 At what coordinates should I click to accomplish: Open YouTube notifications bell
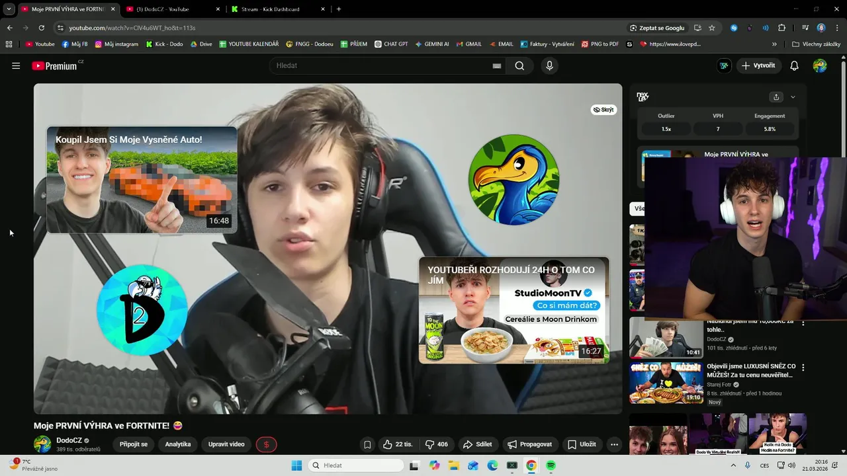794,65
